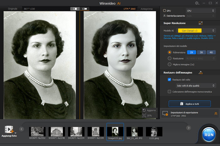
Task: Switch to side-by-side comparison view
Action: [x=75, y=9]
